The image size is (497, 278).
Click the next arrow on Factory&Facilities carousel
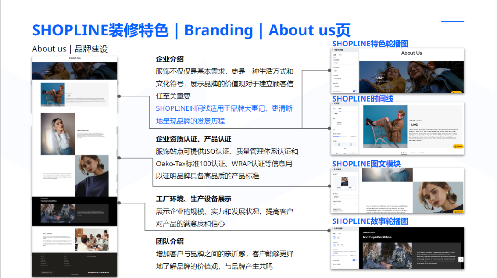[461, 259]
